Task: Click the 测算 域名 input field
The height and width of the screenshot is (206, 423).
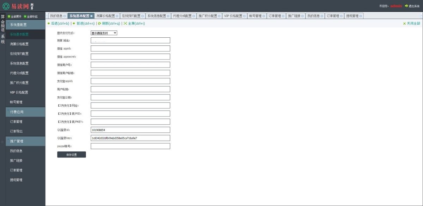Action: point(130,40)
